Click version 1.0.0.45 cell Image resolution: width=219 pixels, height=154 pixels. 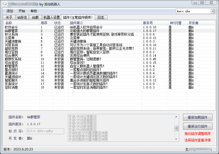(x=149, y=59)
